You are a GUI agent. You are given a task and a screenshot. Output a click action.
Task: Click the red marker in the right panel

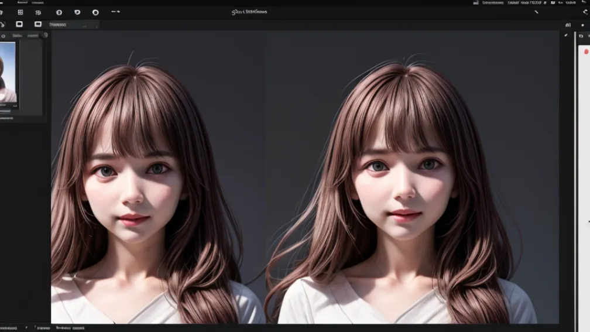[586, 51]
